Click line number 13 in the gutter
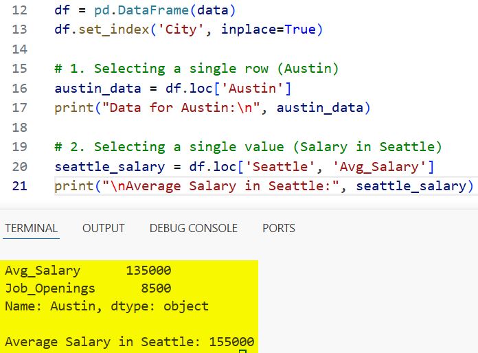This screenshot has width=478, height=353. pyautogui.click(x=19, y=30)
